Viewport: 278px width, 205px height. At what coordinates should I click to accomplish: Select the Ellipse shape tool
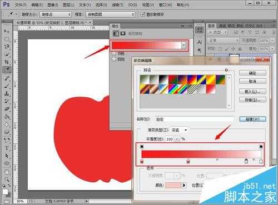pyautogui.click(x=7, y=163)
